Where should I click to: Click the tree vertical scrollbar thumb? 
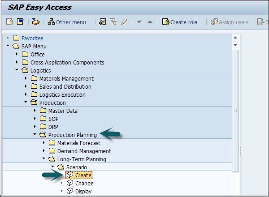pos(236,110)
